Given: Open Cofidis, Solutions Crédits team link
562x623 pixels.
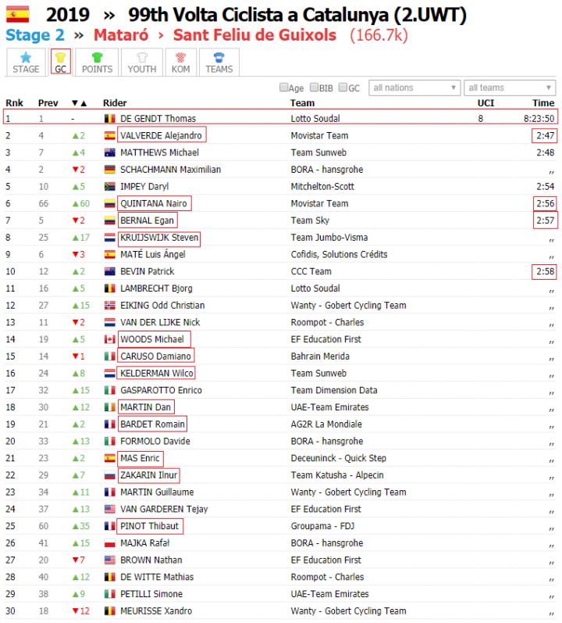Looking at the screenshot, I should click(339, 254).
